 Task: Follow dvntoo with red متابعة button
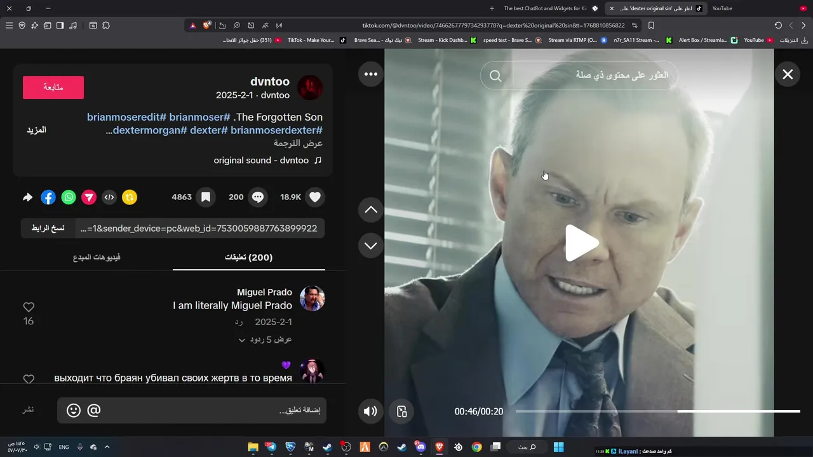click(53, 88)
